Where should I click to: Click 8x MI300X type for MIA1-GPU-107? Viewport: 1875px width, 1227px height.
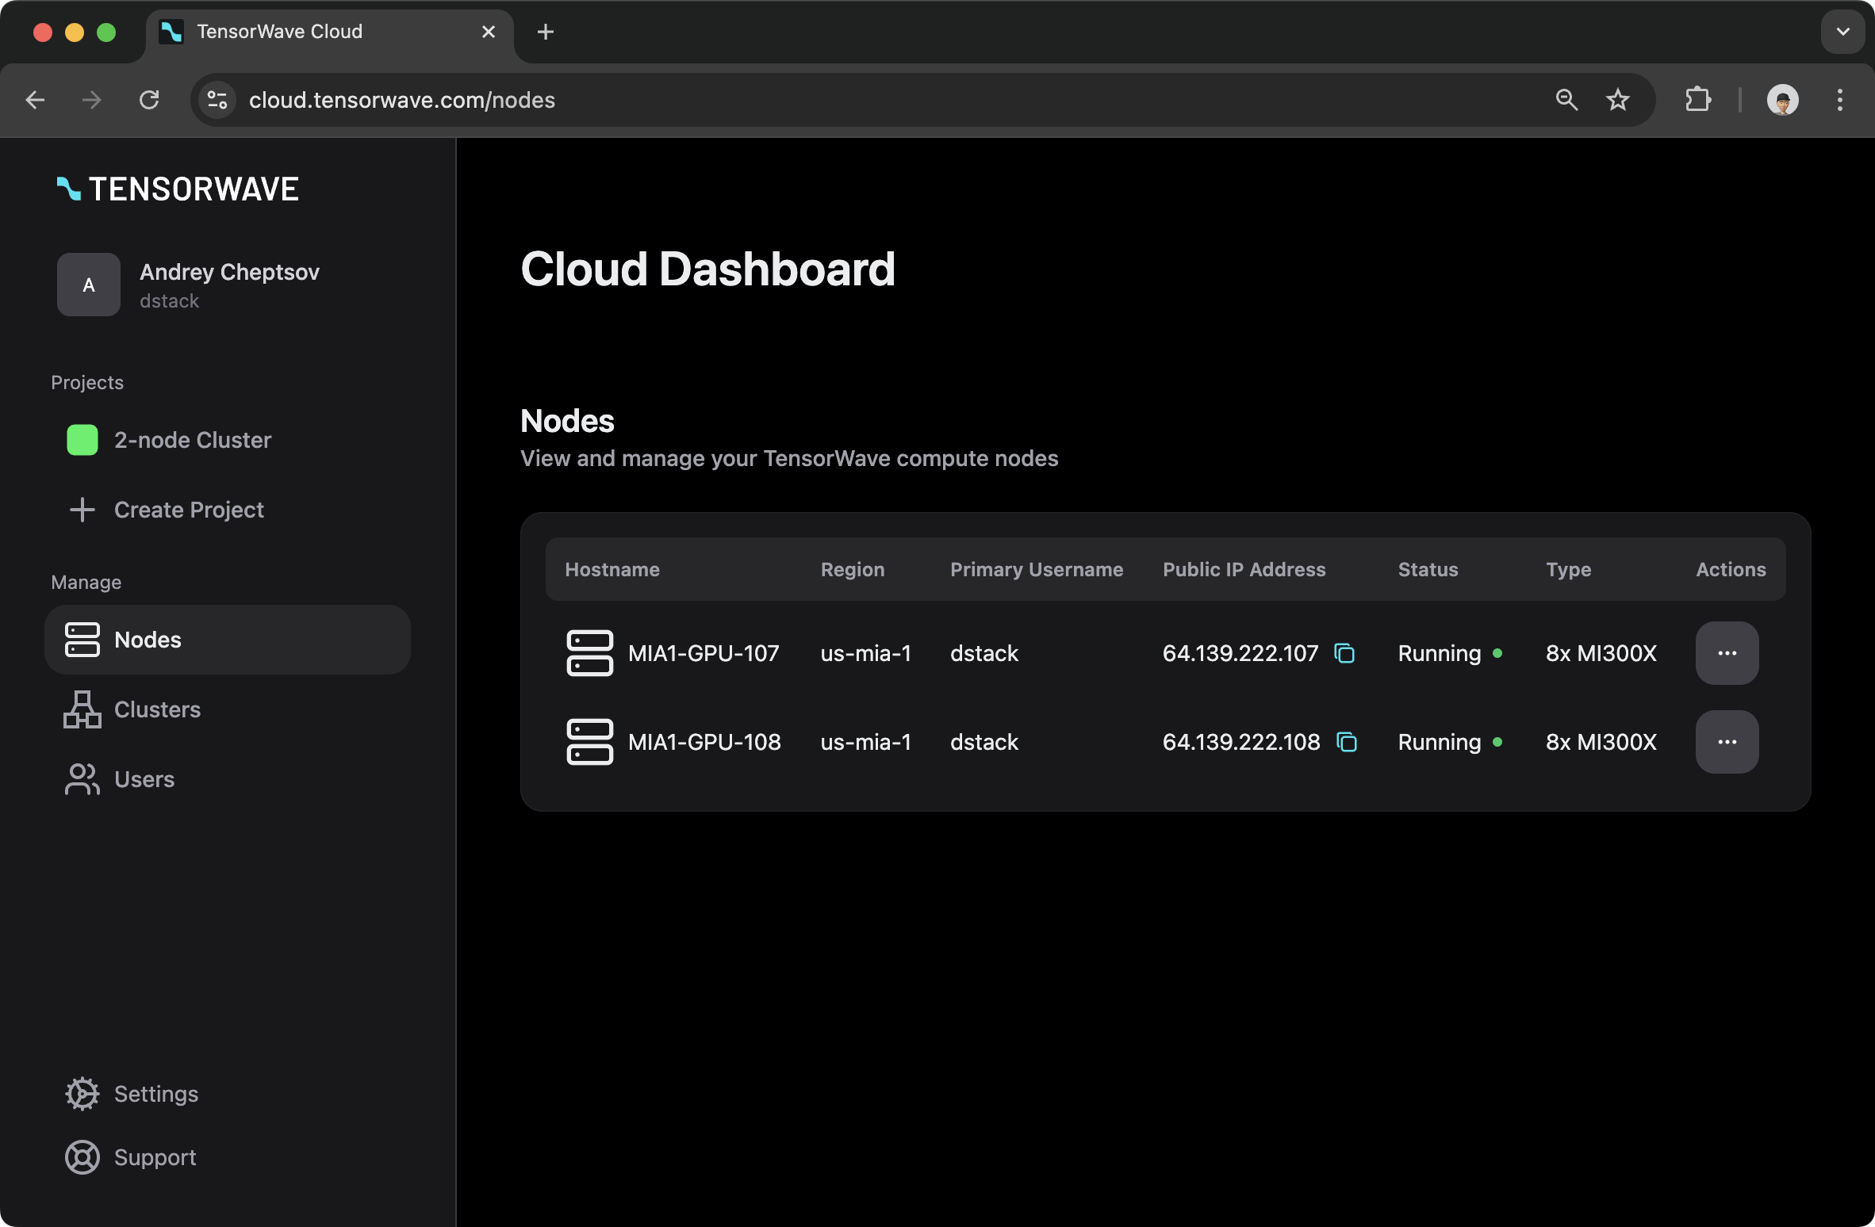(1601, 653)
